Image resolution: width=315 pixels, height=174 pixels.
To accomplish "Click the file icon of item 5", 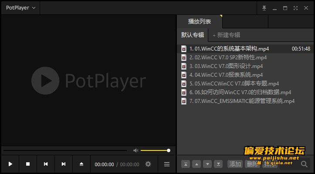I will 184,83.
